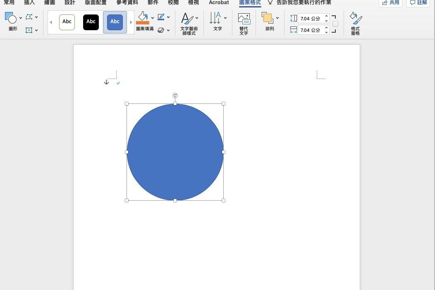Switch to the 插入 tab

(29, 2)
